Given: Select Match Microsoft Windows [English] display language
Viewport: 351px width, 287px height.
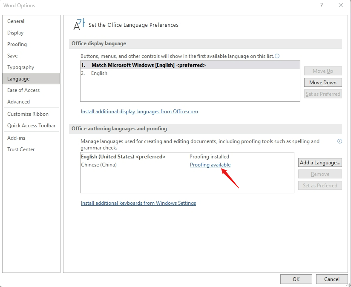Looking at the screenshot, I should [190, 65].
